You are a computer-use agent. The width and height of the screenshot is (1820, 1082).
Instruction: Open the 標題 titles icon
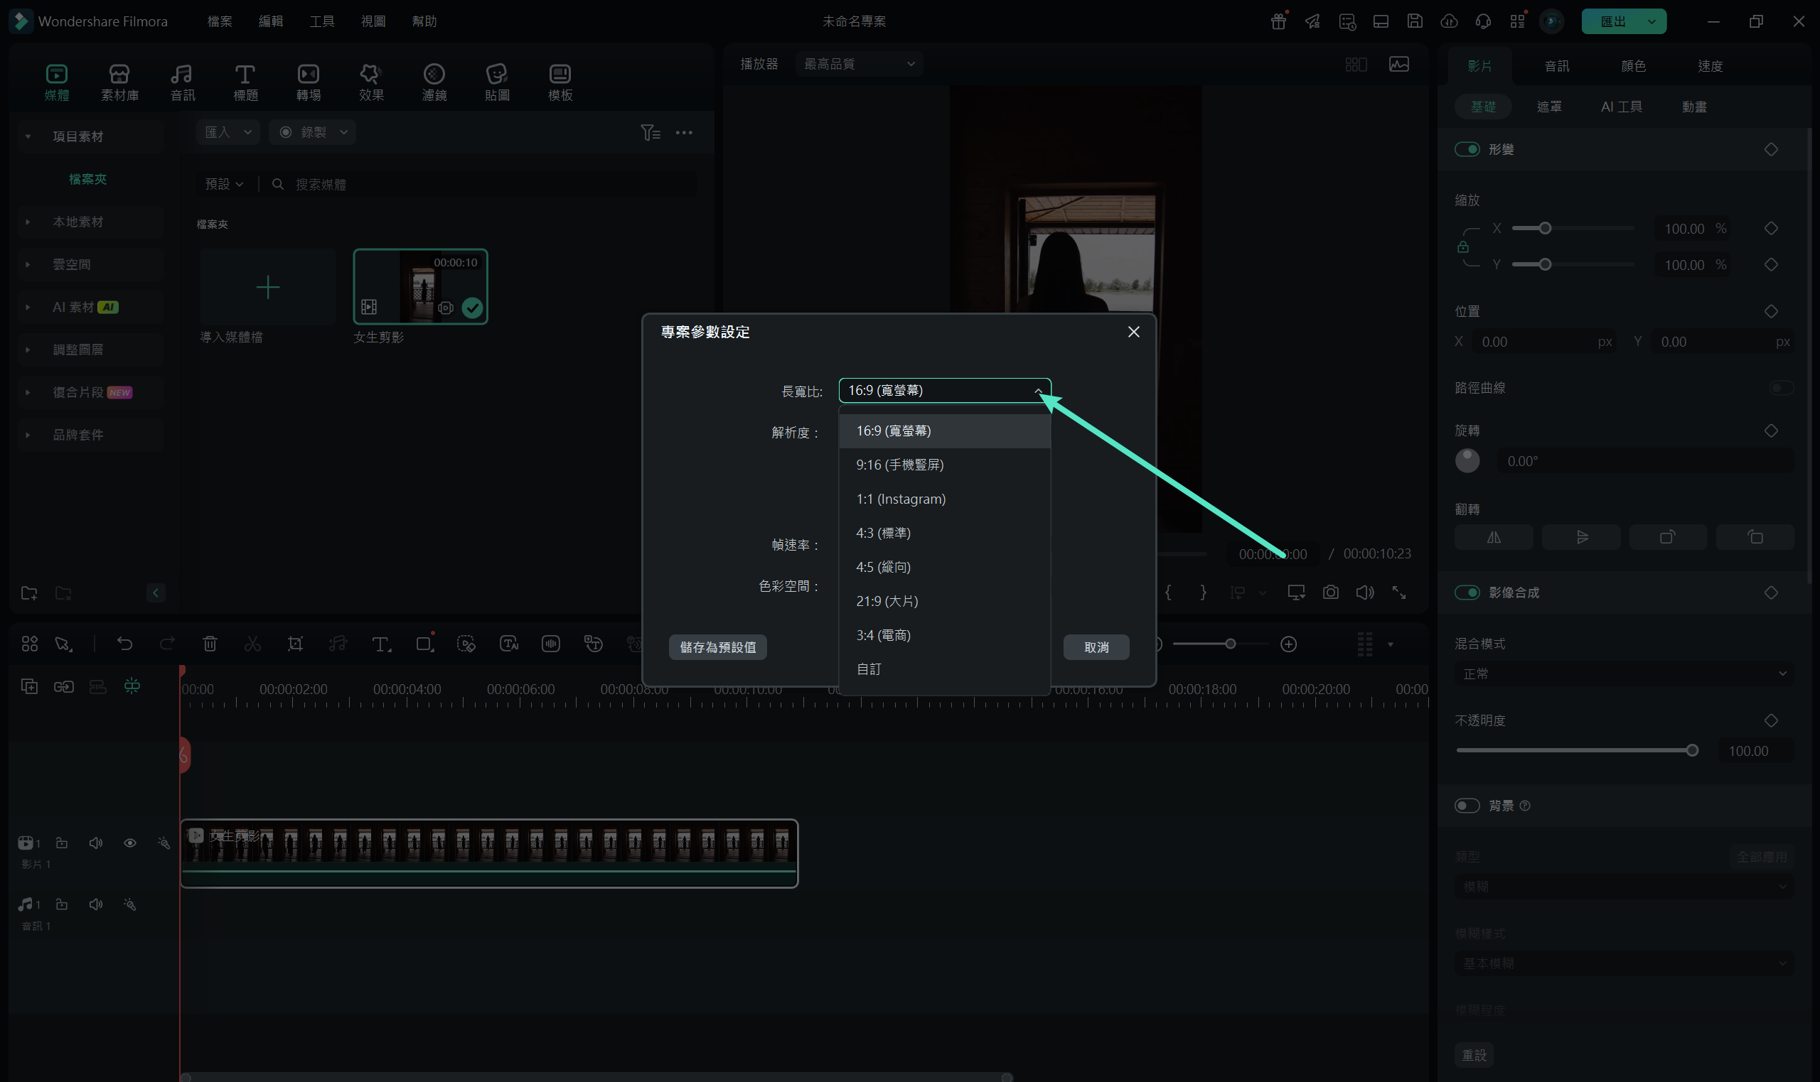pyautogui.click(x=245, y=82)
